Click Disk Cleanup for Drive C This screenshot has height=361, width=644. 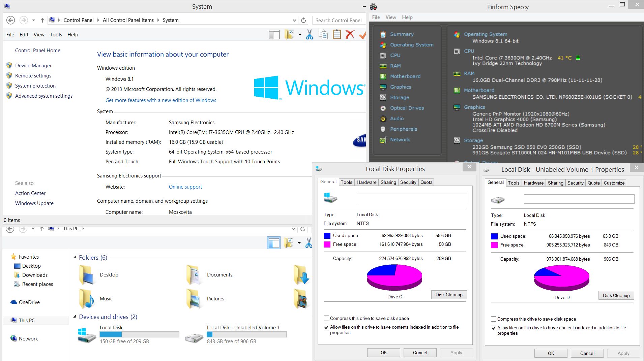click(x=449, y=295)
